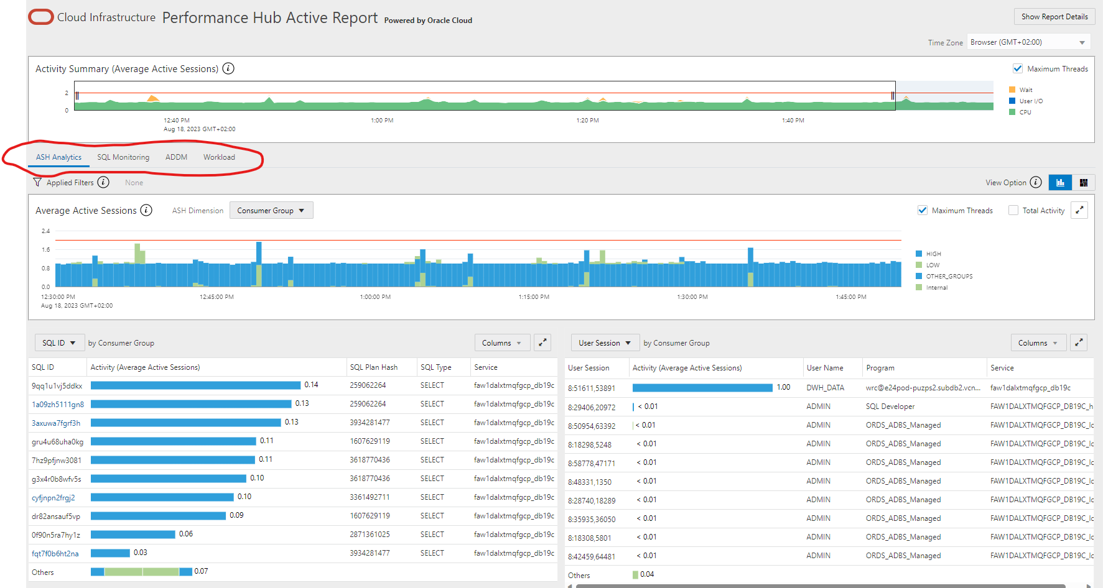
Task: Maximize the User Session table view
Action: [1079, 342]
